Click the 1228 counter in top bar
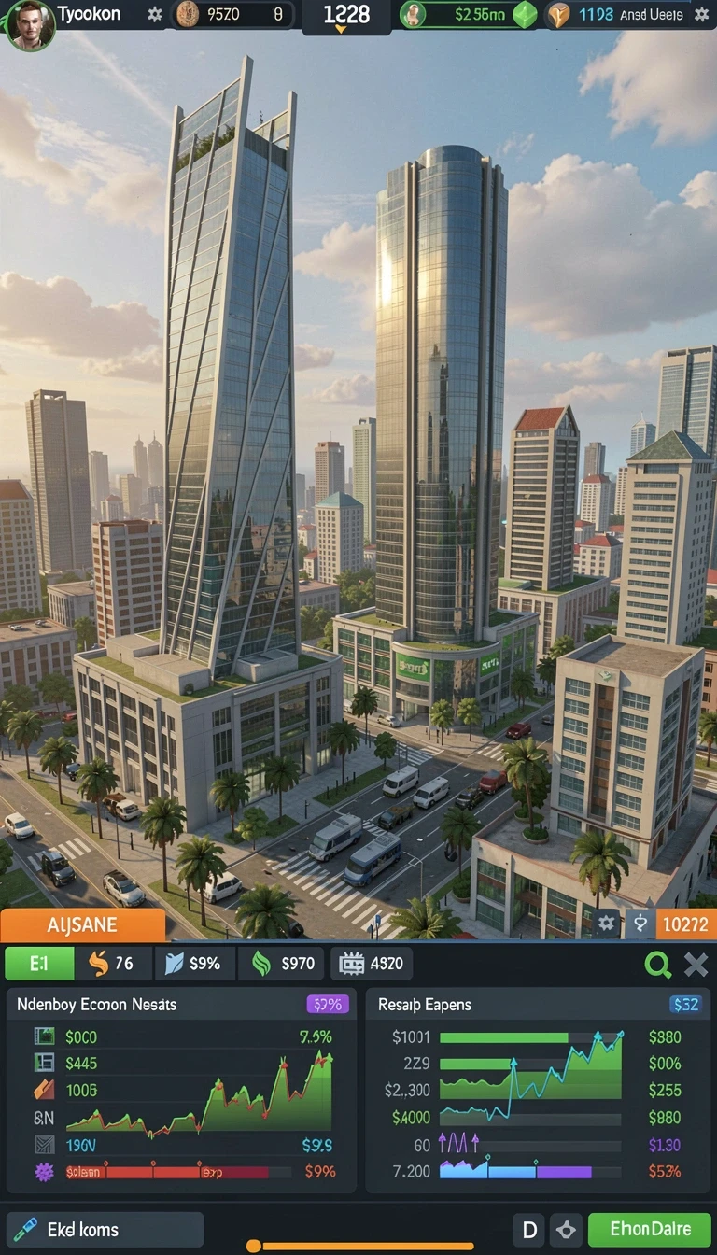The image size is (717, 1255). [x=346, y=14]
